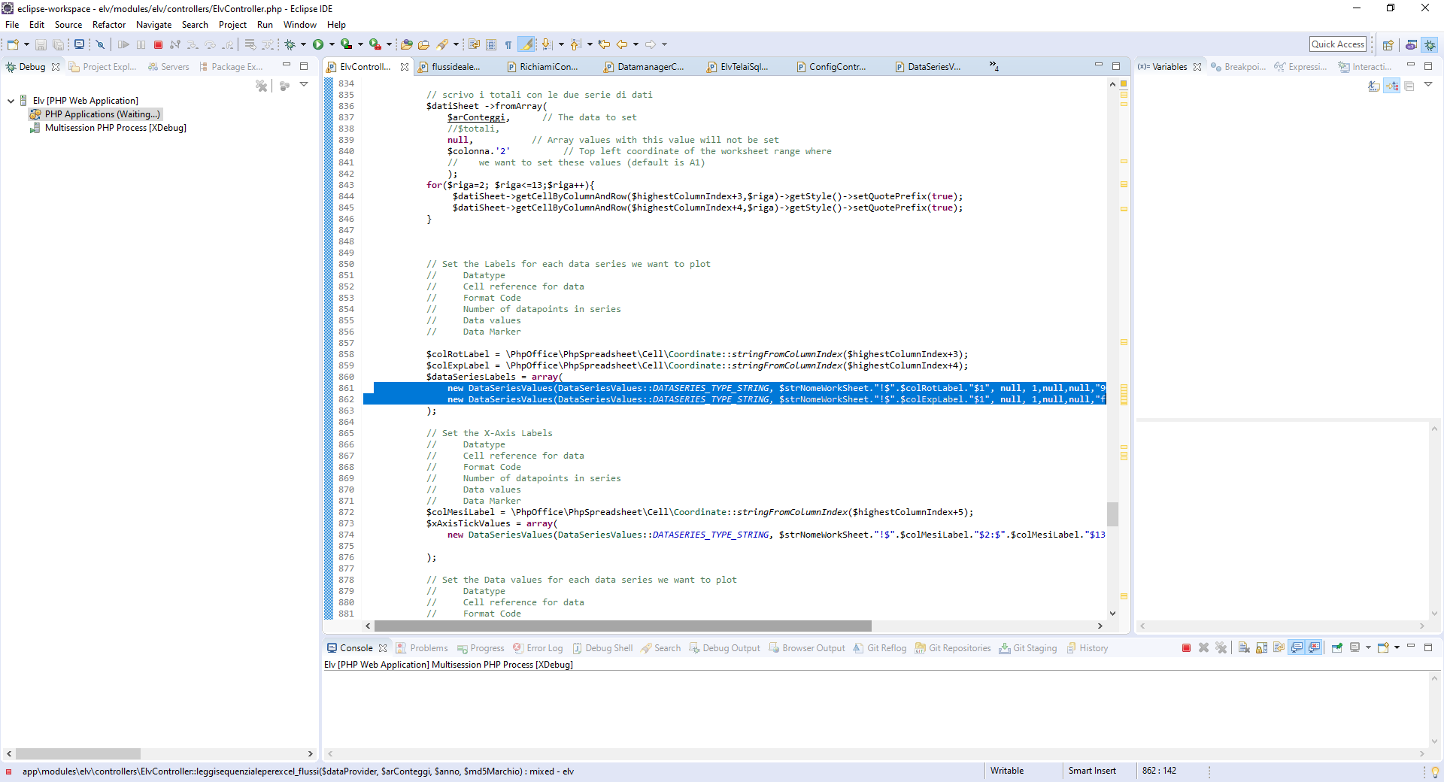The width and height of the screenshot is (1444, 782).
Task: Activate Quick Access search field
Action: [x=1338, y=44]
